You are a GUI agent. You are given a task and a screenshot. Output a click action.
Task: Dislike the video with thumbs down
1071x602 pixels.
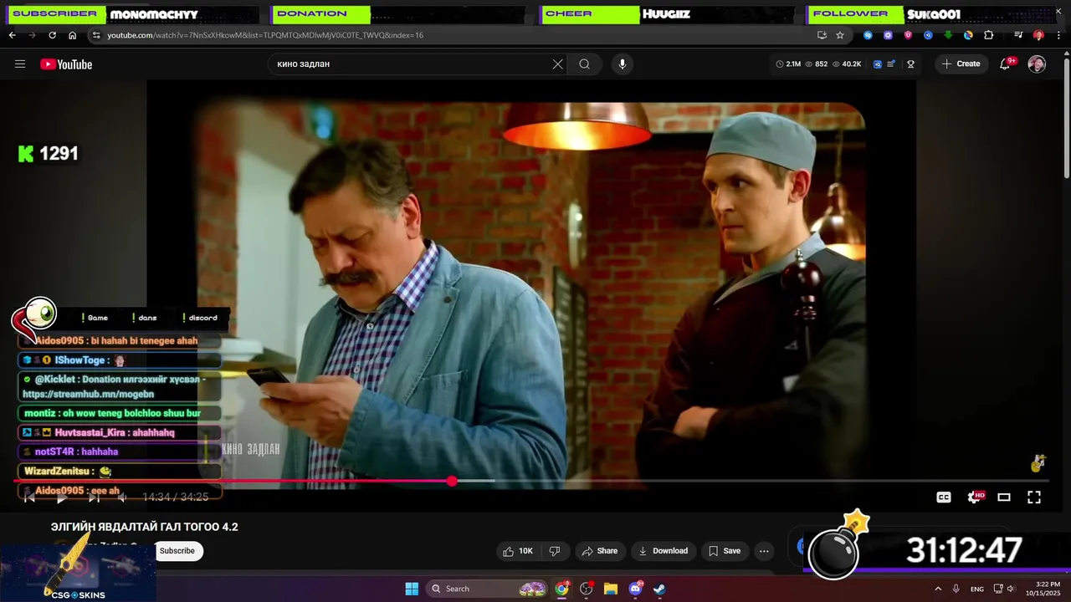tap(554, 551)
